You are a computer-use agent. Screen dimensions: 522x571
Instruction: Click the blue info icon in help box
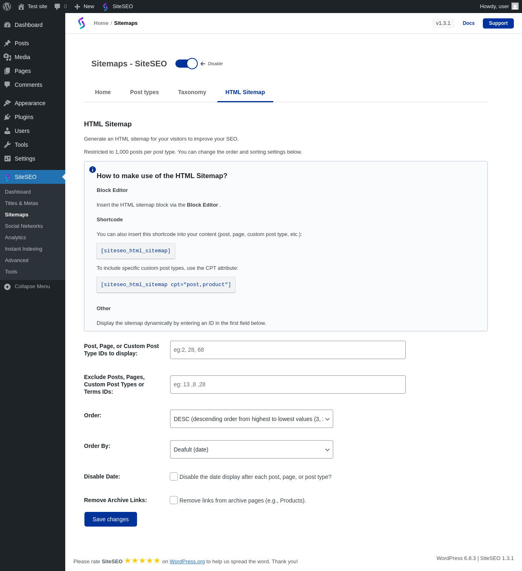tap(93, 170)
